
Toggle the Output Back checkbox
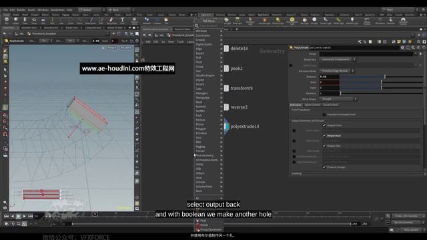(324, 135)
